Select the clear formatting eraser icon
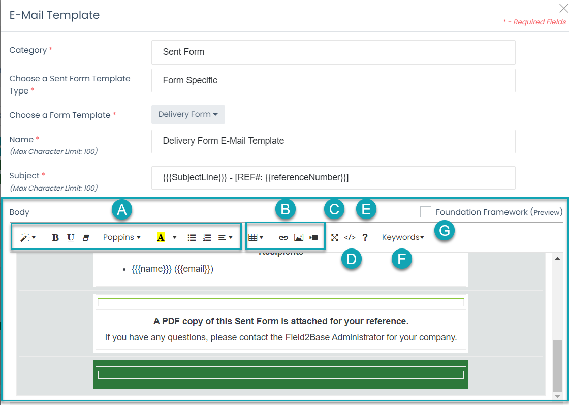Viewport: 569px width, 405px height. (x=85, y=237)
